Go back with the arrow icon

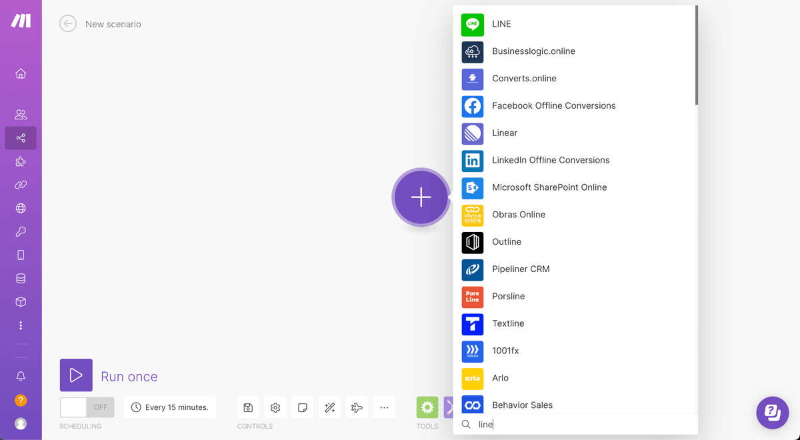click(68, 24)
